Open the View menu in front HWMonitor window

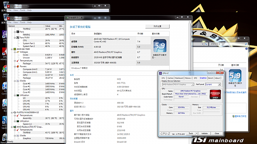(x=16, y=22)
